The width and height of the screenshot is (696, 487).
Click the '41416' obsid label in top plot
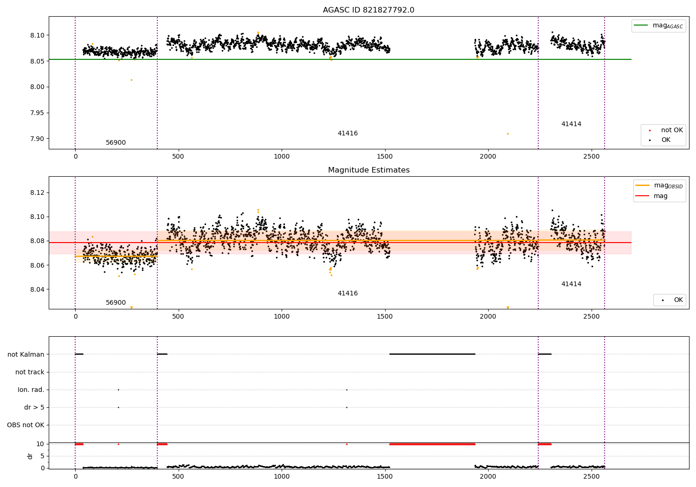(348, 133)
